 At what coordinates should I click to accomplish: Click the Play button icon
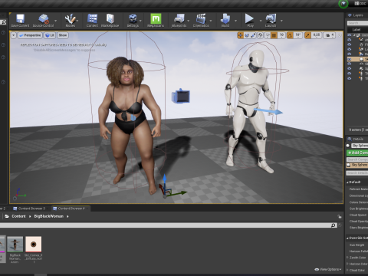point(250,21)
